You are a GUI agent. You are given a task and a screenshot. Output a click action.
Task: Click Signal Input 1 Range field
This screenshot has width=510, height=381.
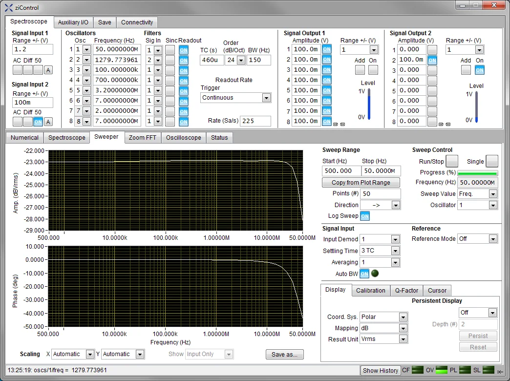tap(33, 49)
